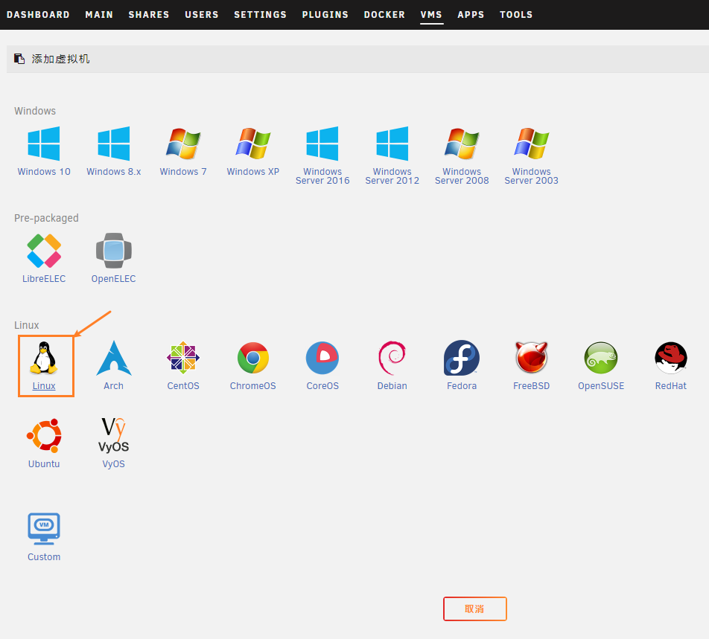Select the VMS tab
709x639 pixels.
tap(431, 14)
